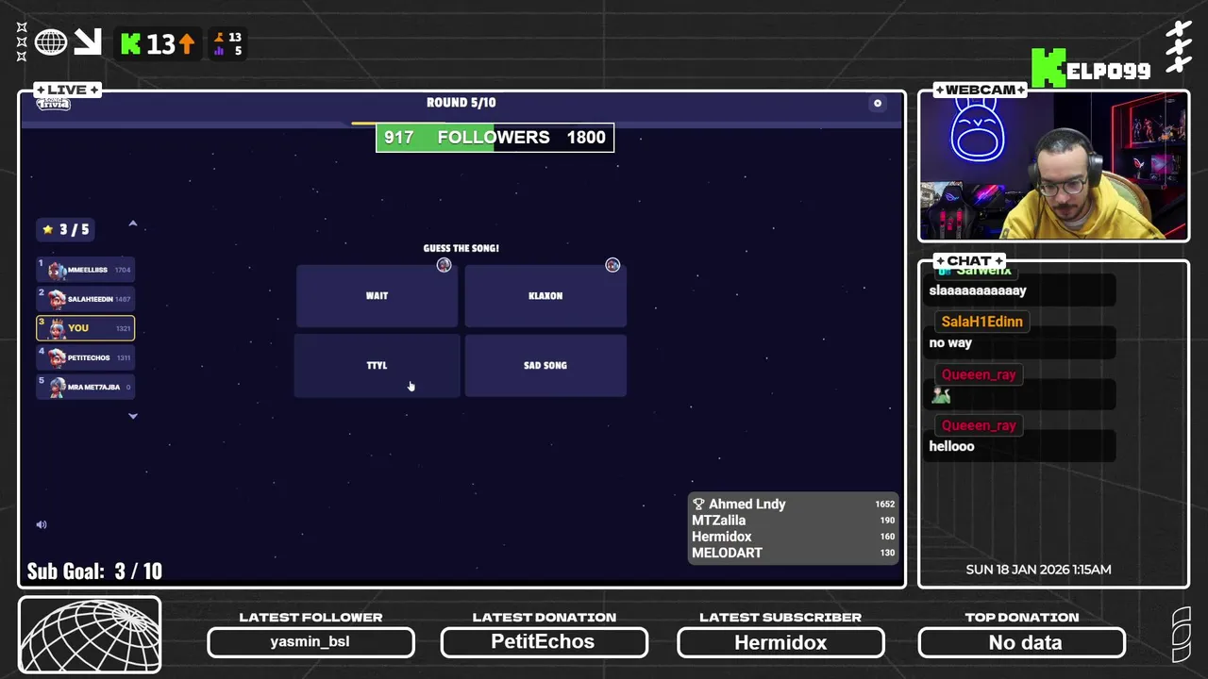Choose the KLAXON answer
The image size is (1208, 679).
(x=545, y=296)
